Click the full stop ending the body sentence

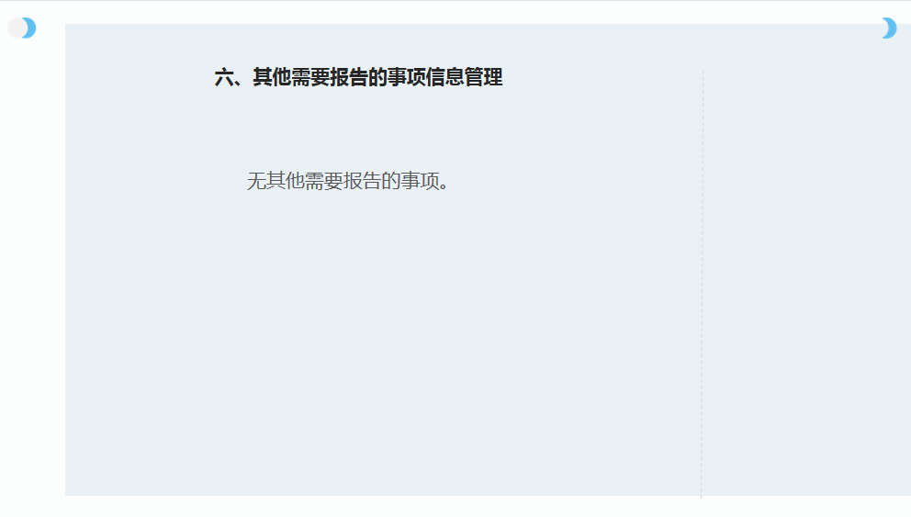click(x=444, y=186)
